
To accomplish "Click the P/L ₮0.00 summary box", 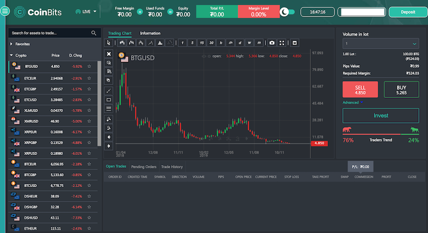I will (x=360, y=167).
